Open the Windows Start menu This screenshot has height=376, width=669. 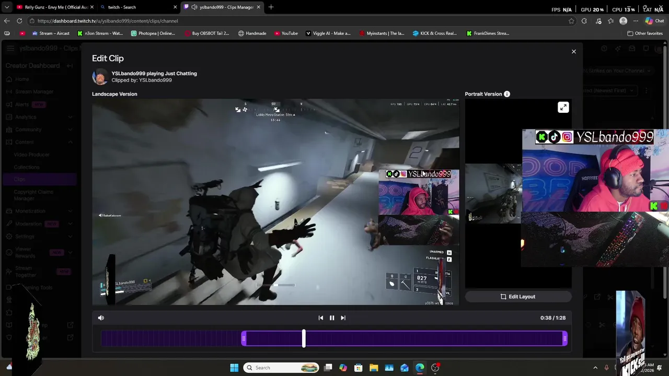coord(234,368)
